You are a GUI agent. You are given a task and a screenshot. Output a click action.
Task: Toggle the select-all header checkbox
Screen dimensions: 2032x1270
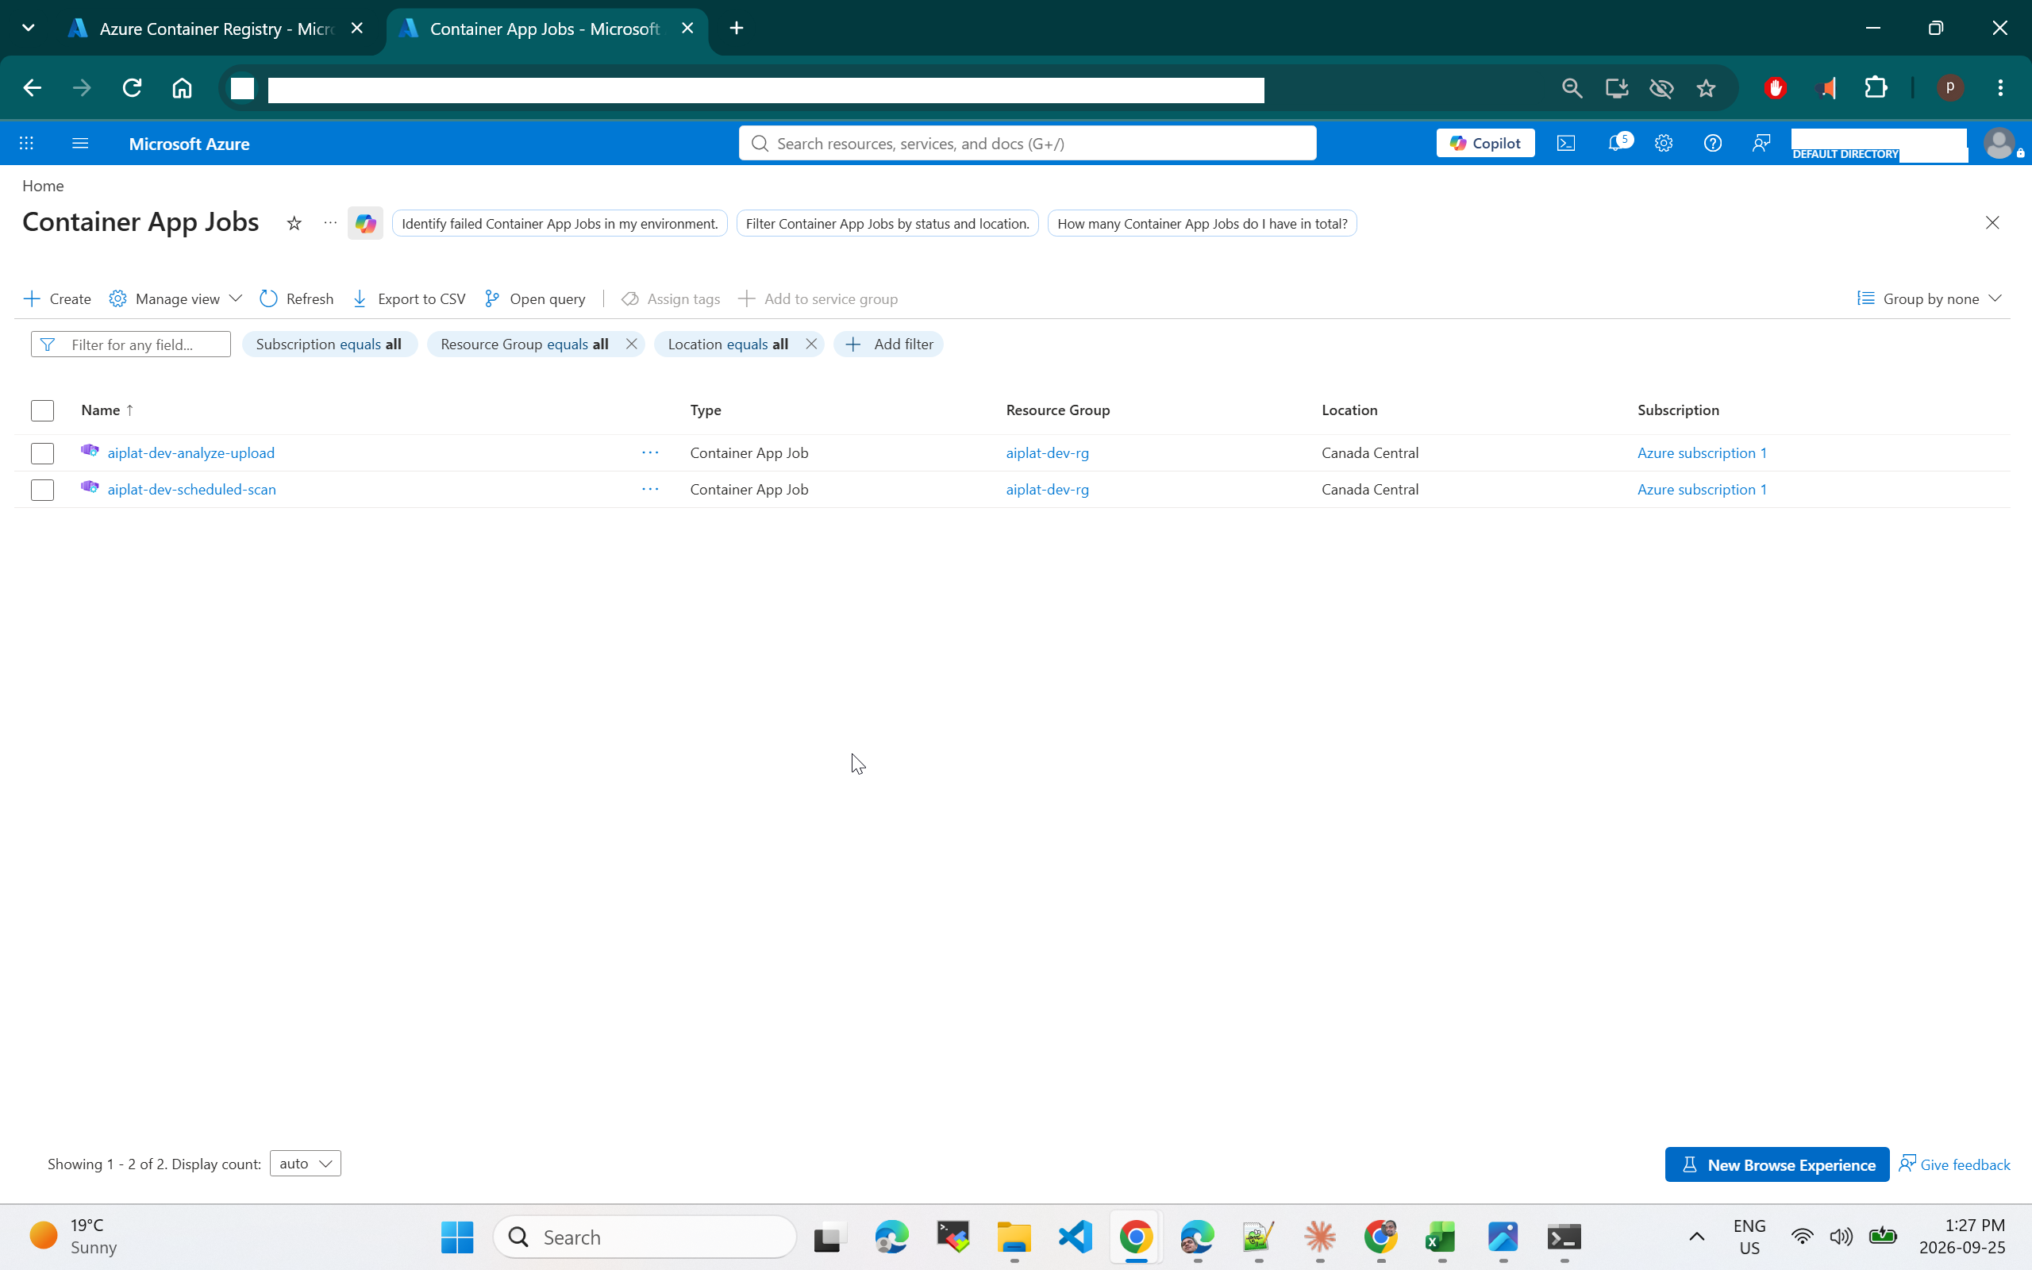[x=42, y=410]
